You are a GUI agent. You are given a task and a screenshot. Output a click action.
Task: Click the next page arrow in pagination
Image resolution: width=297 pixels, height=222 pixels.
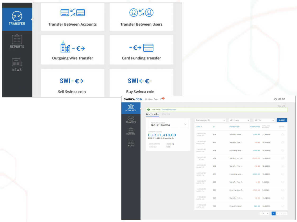point(281,214)
